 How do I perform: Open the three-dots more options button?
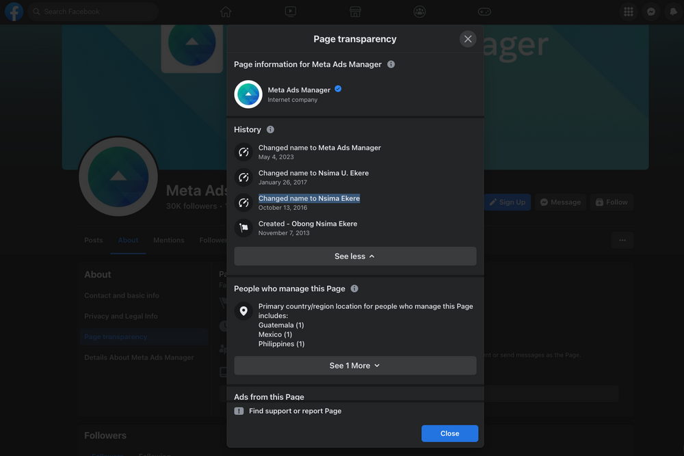click(x=622, y=240)
